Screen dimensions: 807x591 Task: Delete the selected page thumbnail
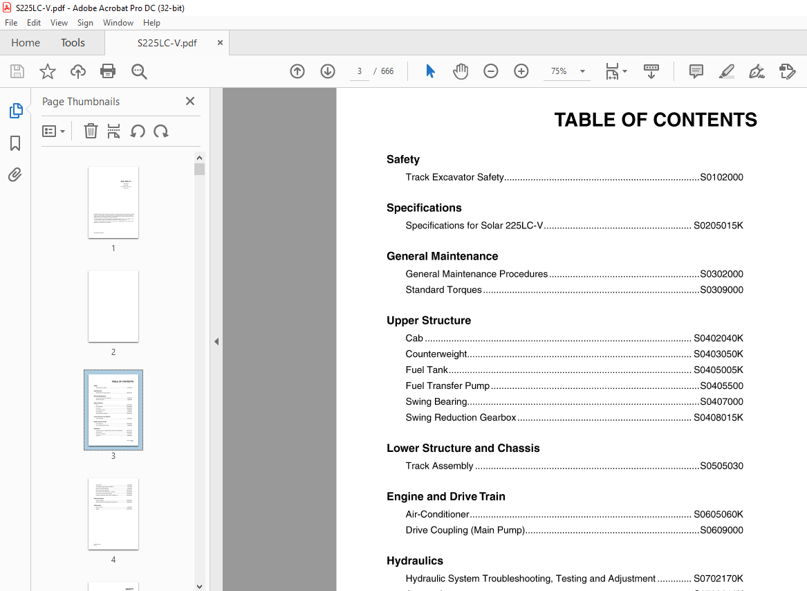tap(91, 131)
